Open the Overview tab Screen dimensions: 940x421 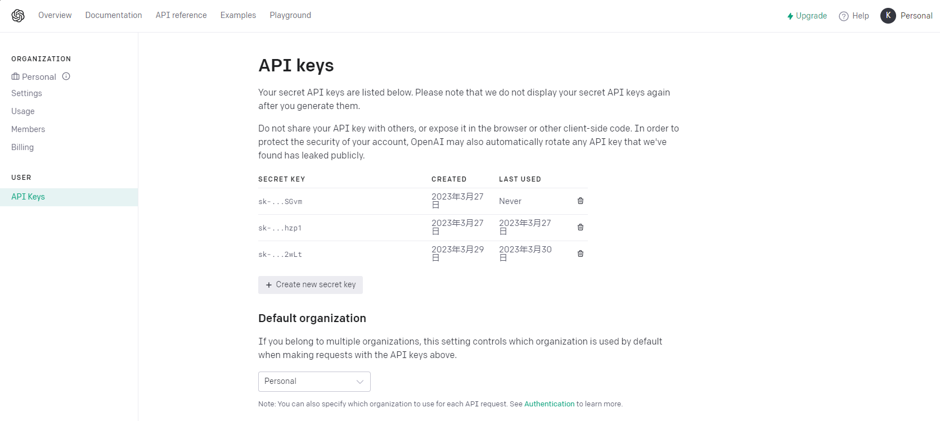(x=55, y=15)
